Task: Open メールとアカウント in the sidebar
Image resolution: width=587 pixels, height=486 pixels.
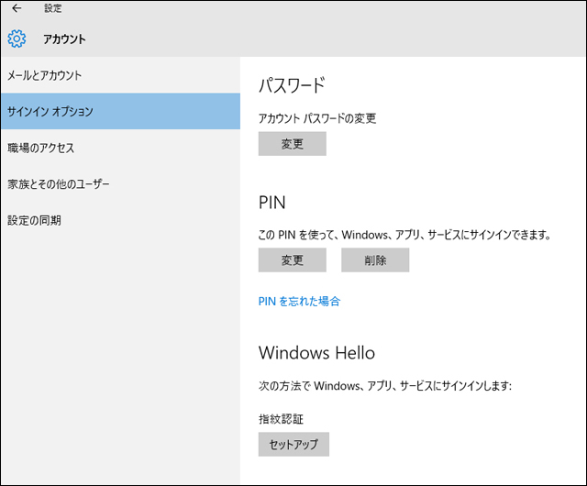Action: tap(44, 74)
